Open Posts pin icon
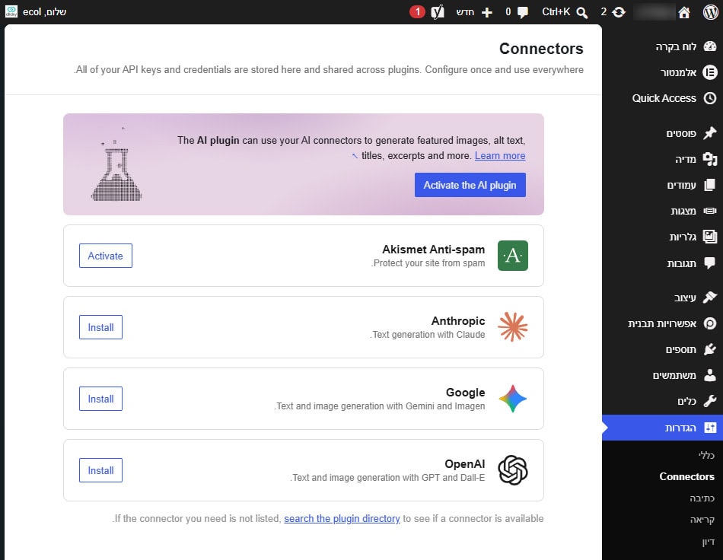The width and height of the screenshot is (723, 560). 710,133
